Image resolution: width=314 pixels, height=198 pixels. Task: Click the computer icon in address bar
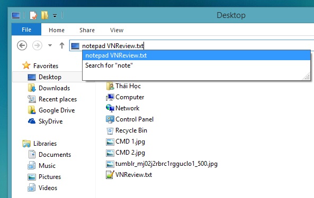(75, 46)
